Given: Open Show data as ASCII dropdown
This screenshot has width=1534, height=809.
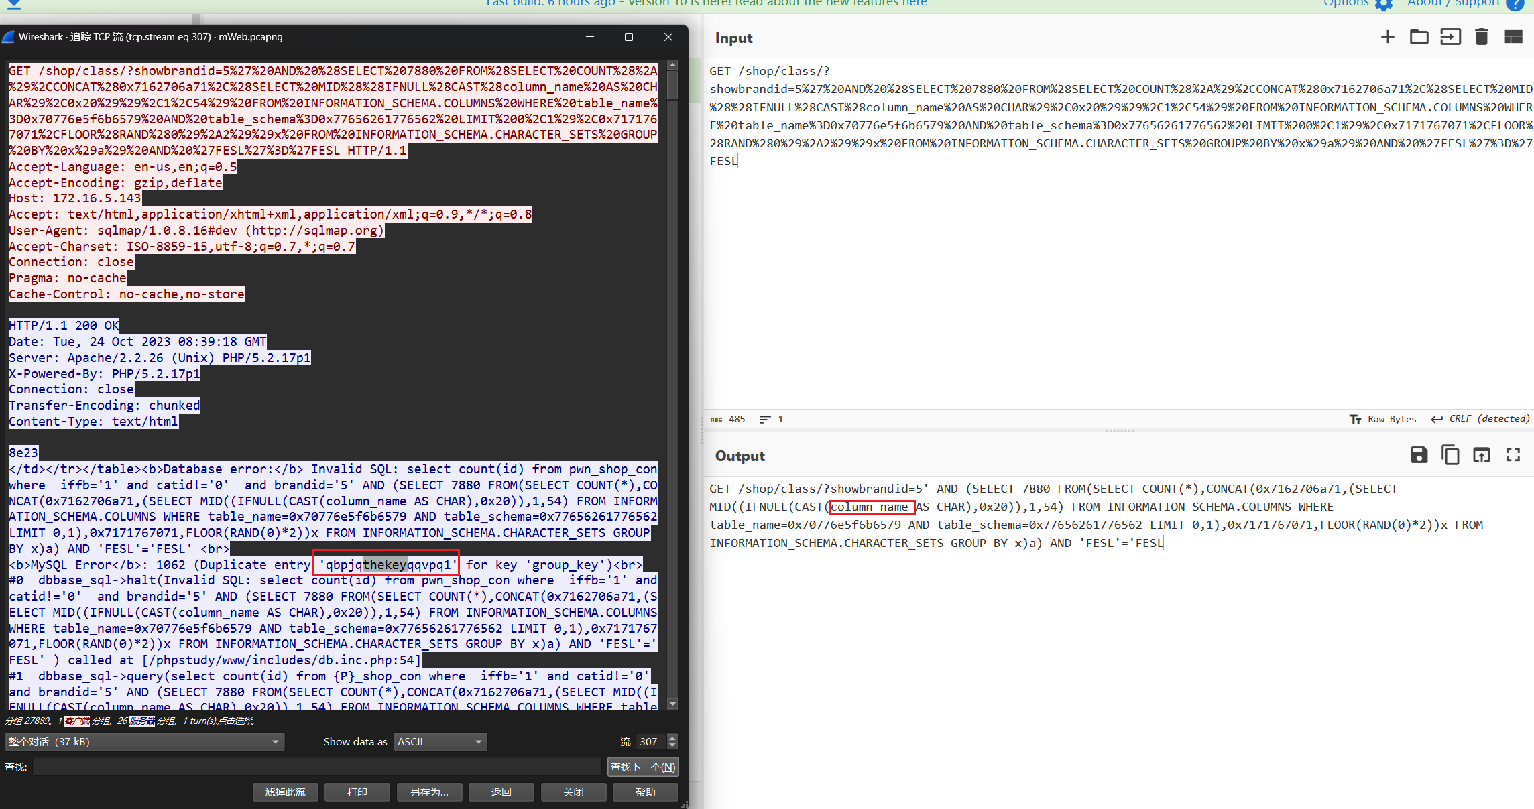Looking at the screenshot, I should (x=440, y=742).
